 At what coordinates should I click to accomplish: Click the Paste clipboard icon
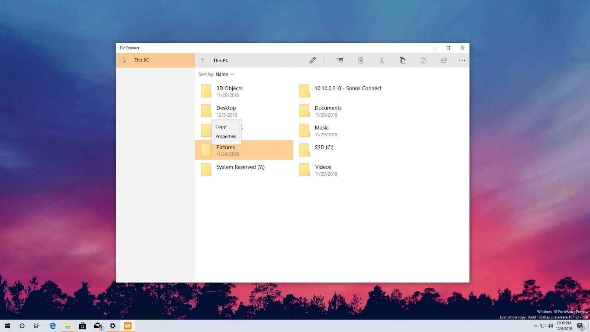[423, 60]
